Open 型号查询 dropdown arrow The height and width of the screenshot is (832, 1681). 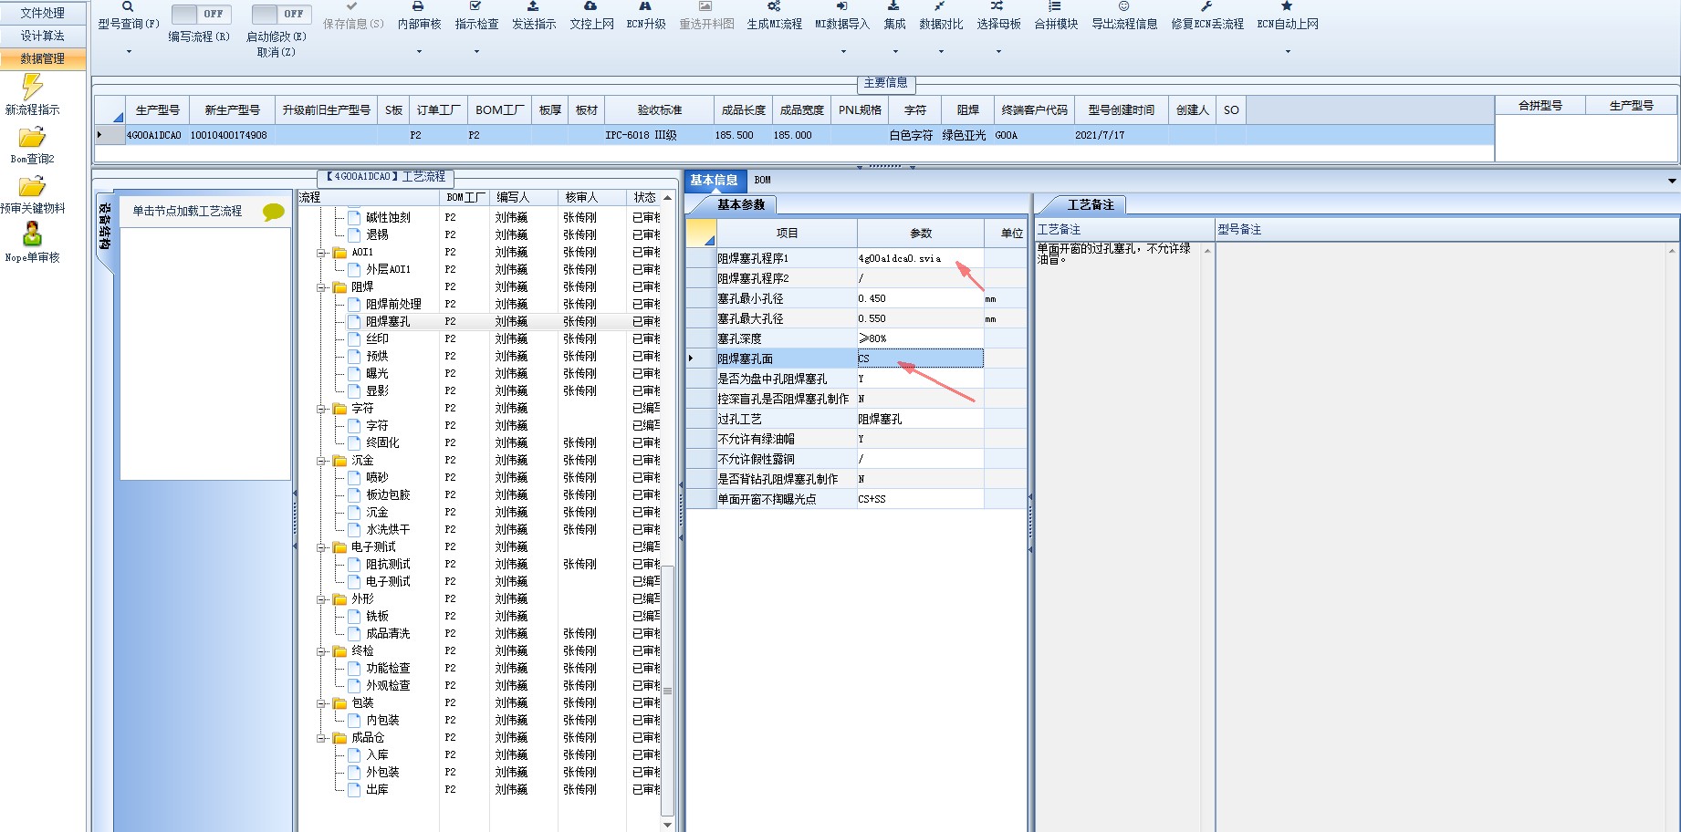(129, 52)
